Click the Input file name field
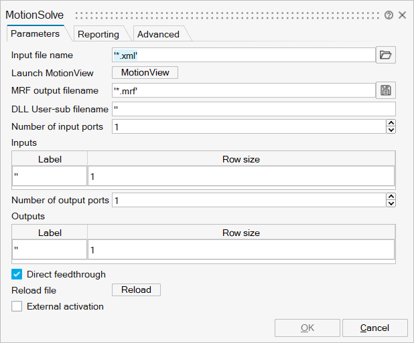The height and width of the screenshot is (343, 414). click(x=243, y=55)
